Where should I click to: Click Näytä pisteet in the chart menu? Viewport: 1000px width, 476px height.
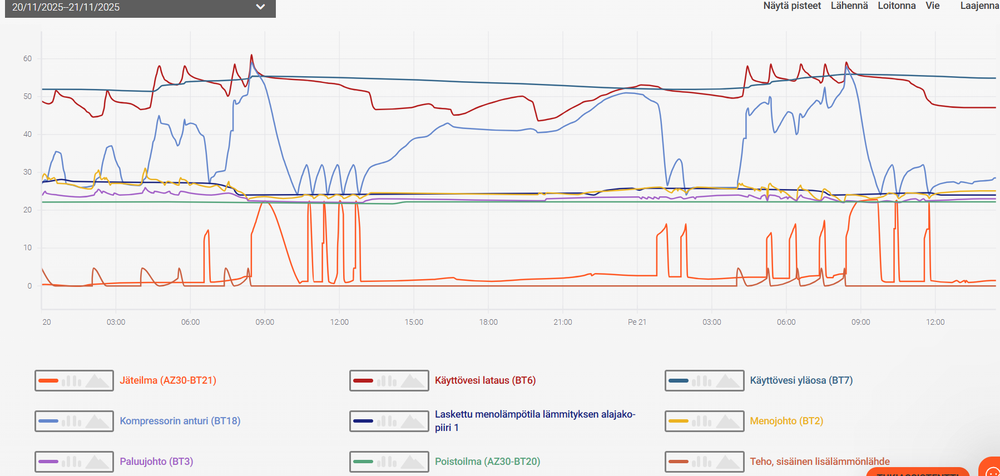[791, 6]
